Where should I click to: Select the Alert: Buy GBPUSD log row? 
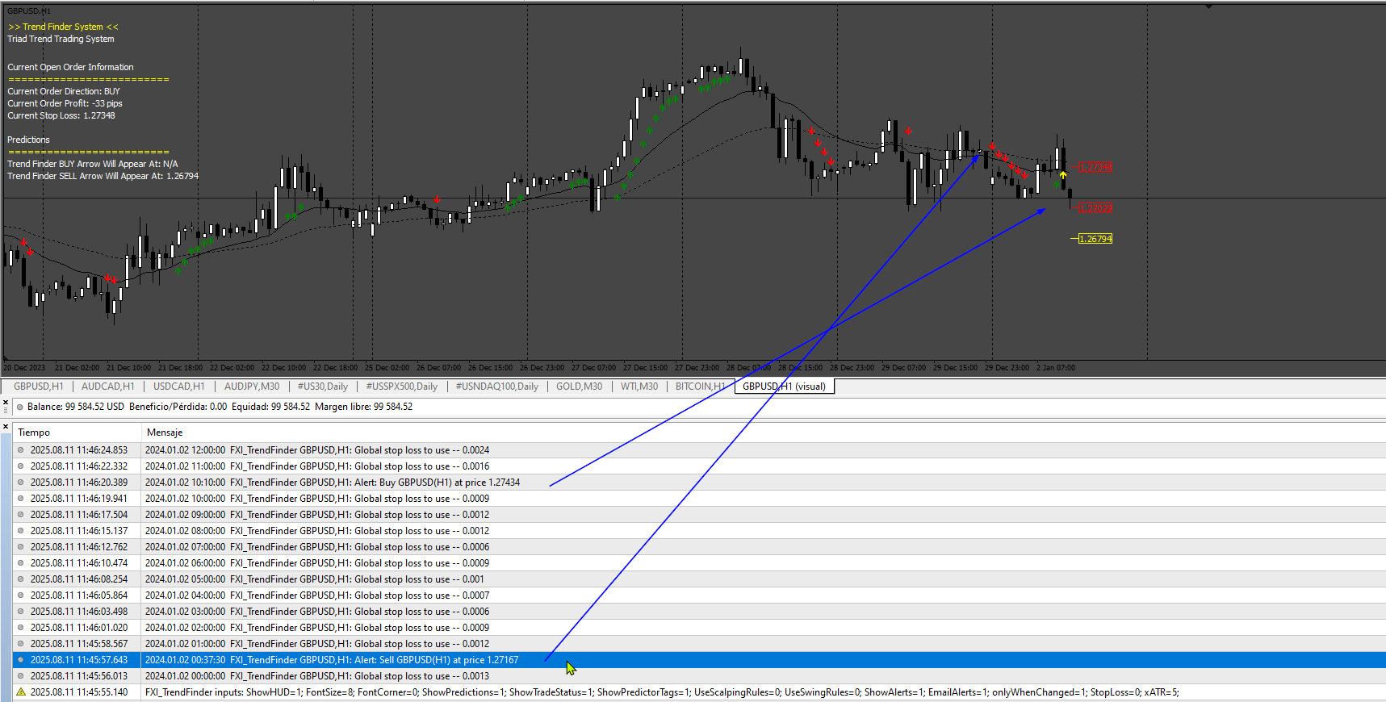pyautogui.click(x=699, y=483)
